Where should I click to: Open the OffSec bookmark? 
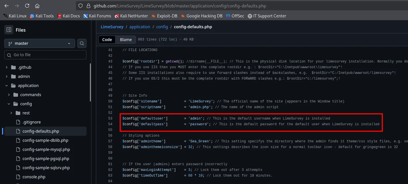235,16
